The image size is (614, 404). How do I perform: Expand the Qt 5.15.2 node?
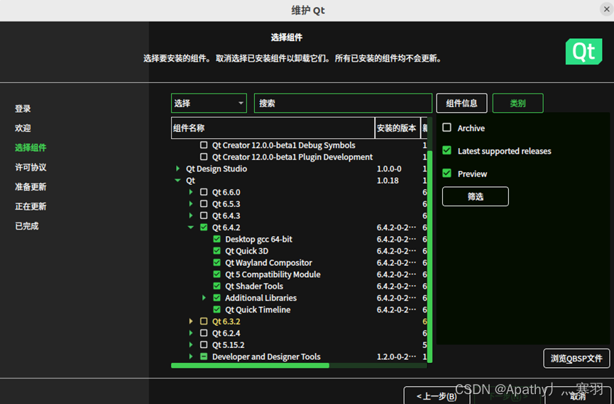191,344
